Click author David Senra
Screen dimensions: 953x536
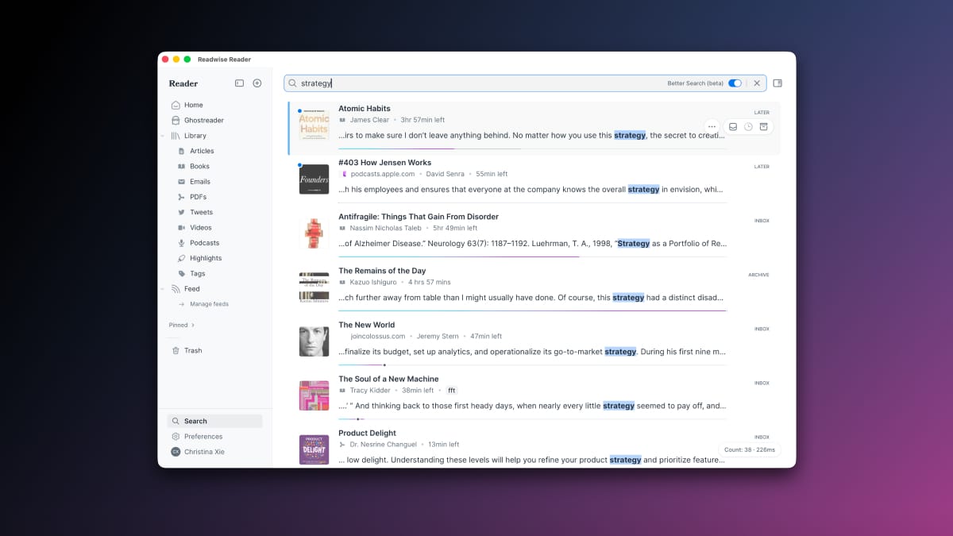[x=445, y=174]
